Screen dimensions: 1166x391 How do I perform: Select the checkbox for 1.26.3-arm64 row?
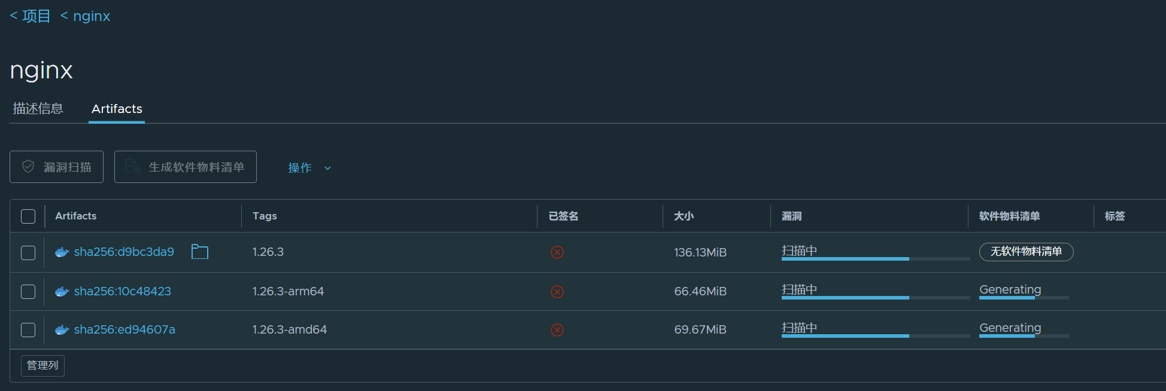pyautogui.click(x=28, y=292)
